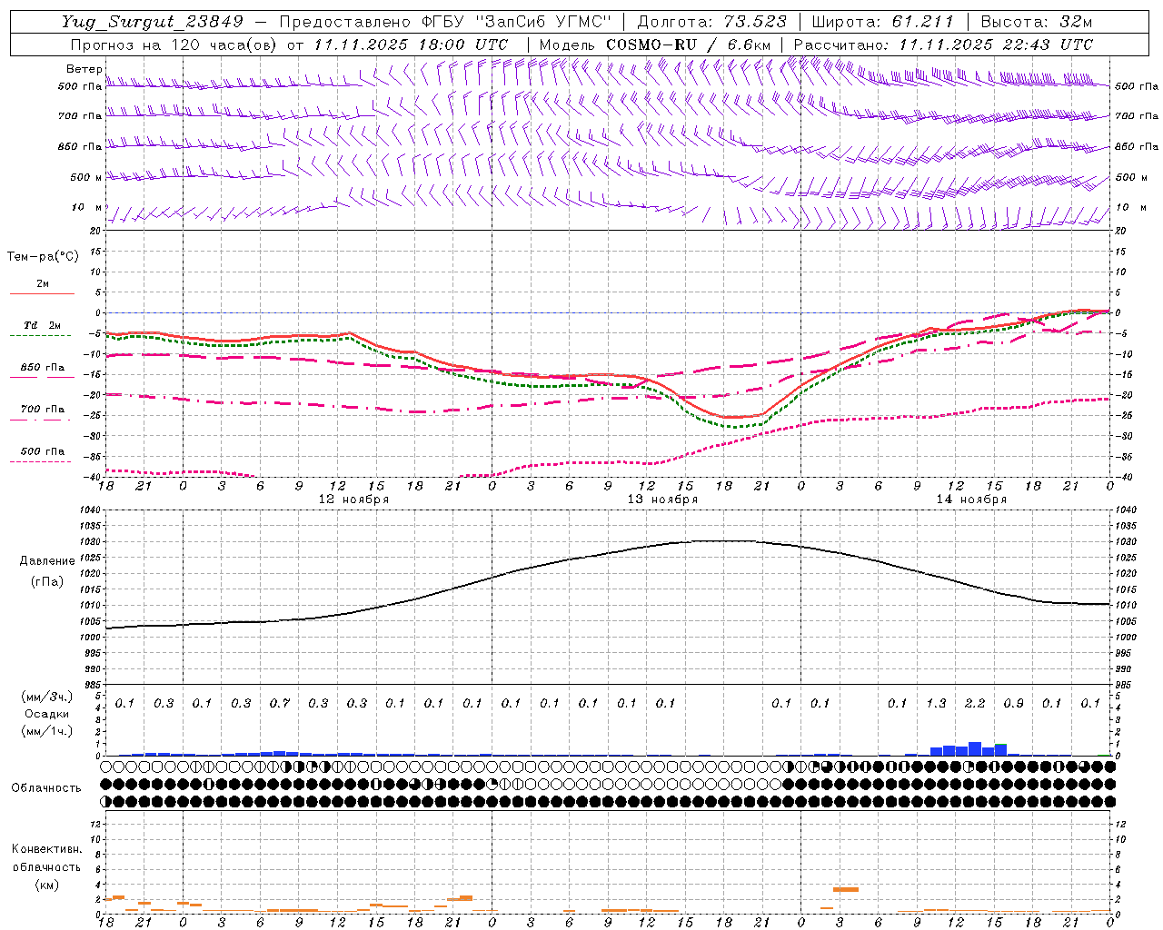
Task: Click the forecast start 11.11.2025 18:00 UTC
Action: [x=411, y=45]
